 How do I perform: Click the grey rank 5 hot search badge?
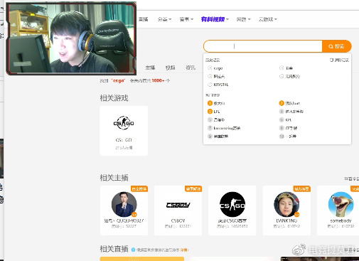[x=210, y=119]
